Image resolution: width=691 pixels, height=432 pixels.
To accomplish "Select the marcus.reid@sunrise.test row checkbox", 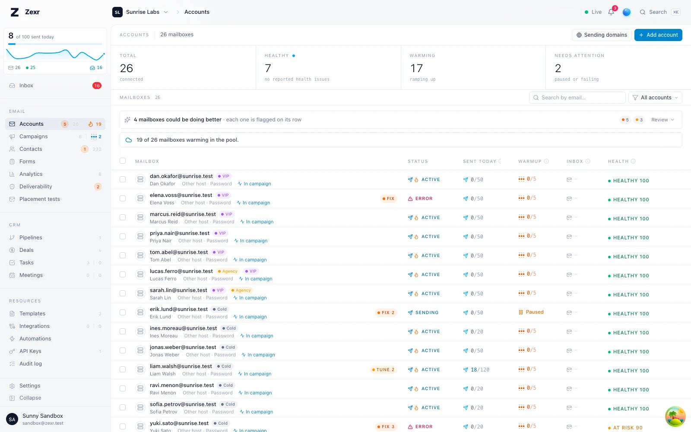I will click(x=123, y=217).
